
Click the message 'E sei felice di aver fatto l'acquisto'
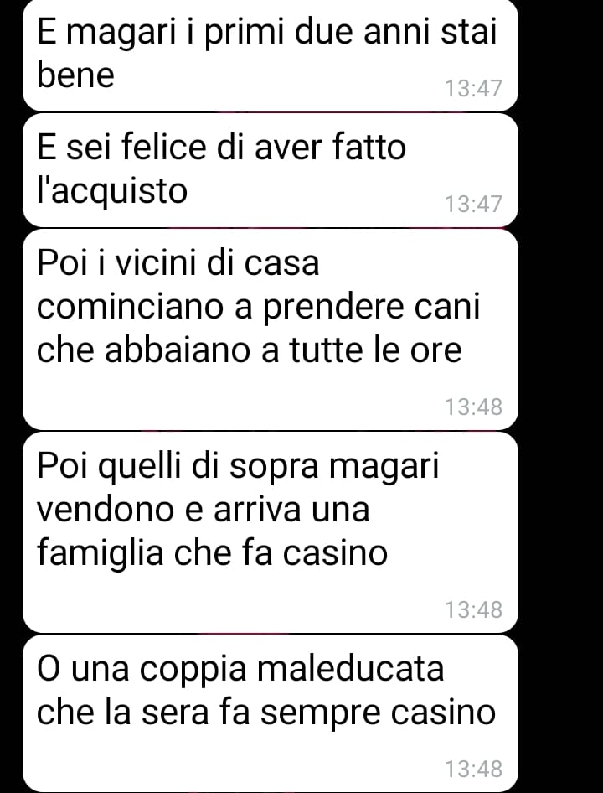271,170
